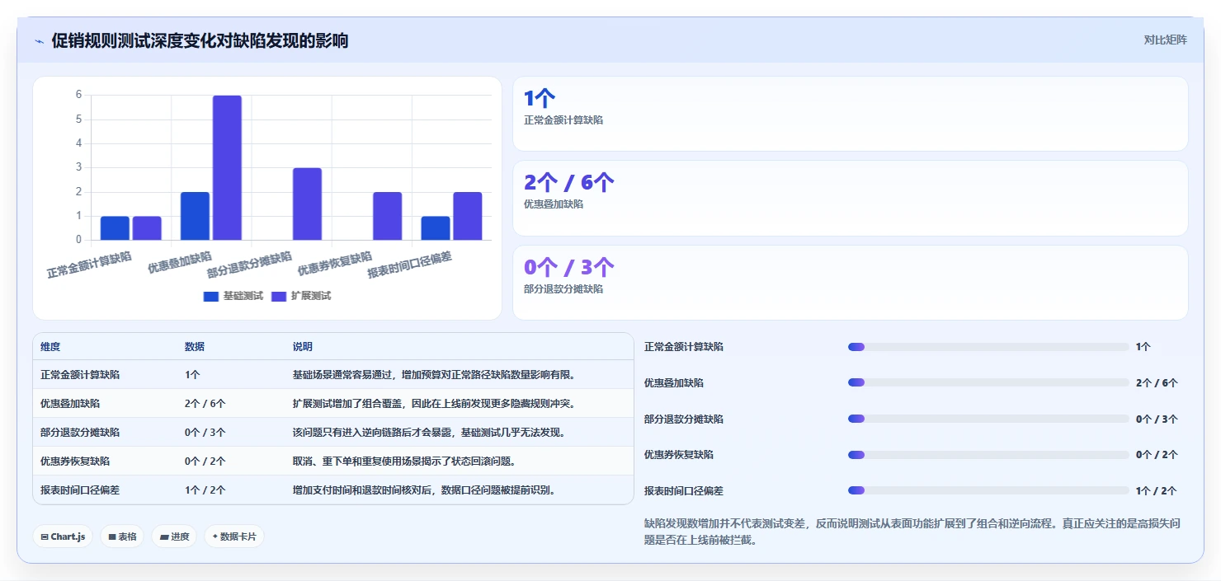Image resolution: width=1221 pixels, height=581 pixels.
Task: Click table value 1个 / 2个
Action: pyautogui.click(x=205, y=490)
